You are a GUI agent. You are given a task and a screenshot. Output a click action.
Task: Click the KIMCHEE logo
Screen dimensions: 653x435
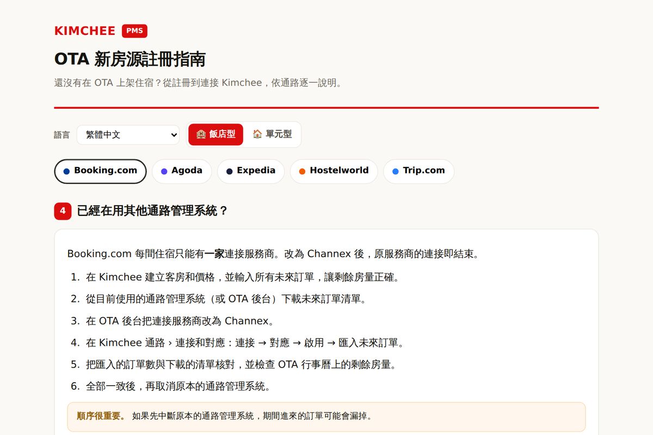85,31
